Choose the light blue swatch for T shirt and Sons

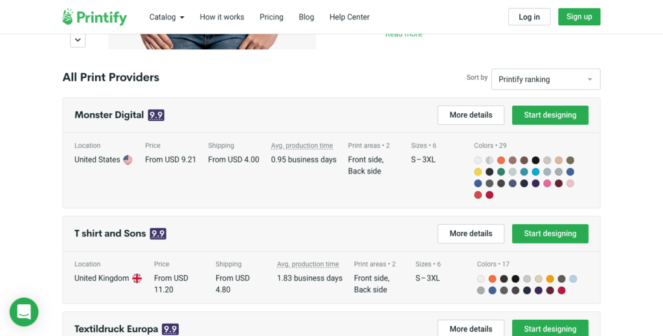573,279
